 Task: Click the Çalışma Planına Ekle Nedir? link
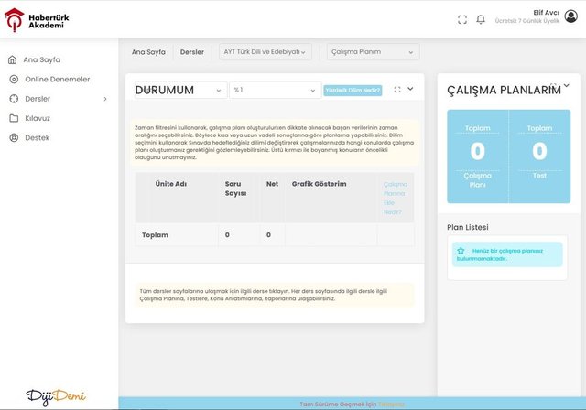coord(395,198)
